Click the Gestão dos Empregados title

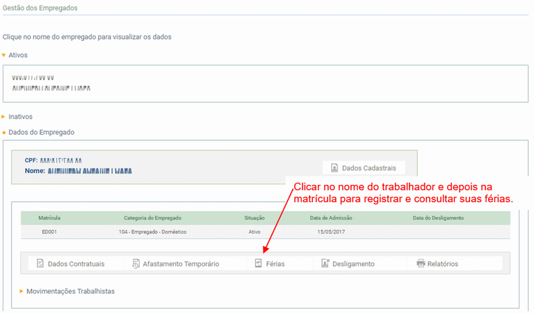tap(40, 8)
